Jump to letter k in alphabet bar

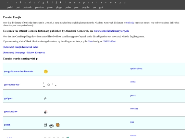(x=61, y=2)
